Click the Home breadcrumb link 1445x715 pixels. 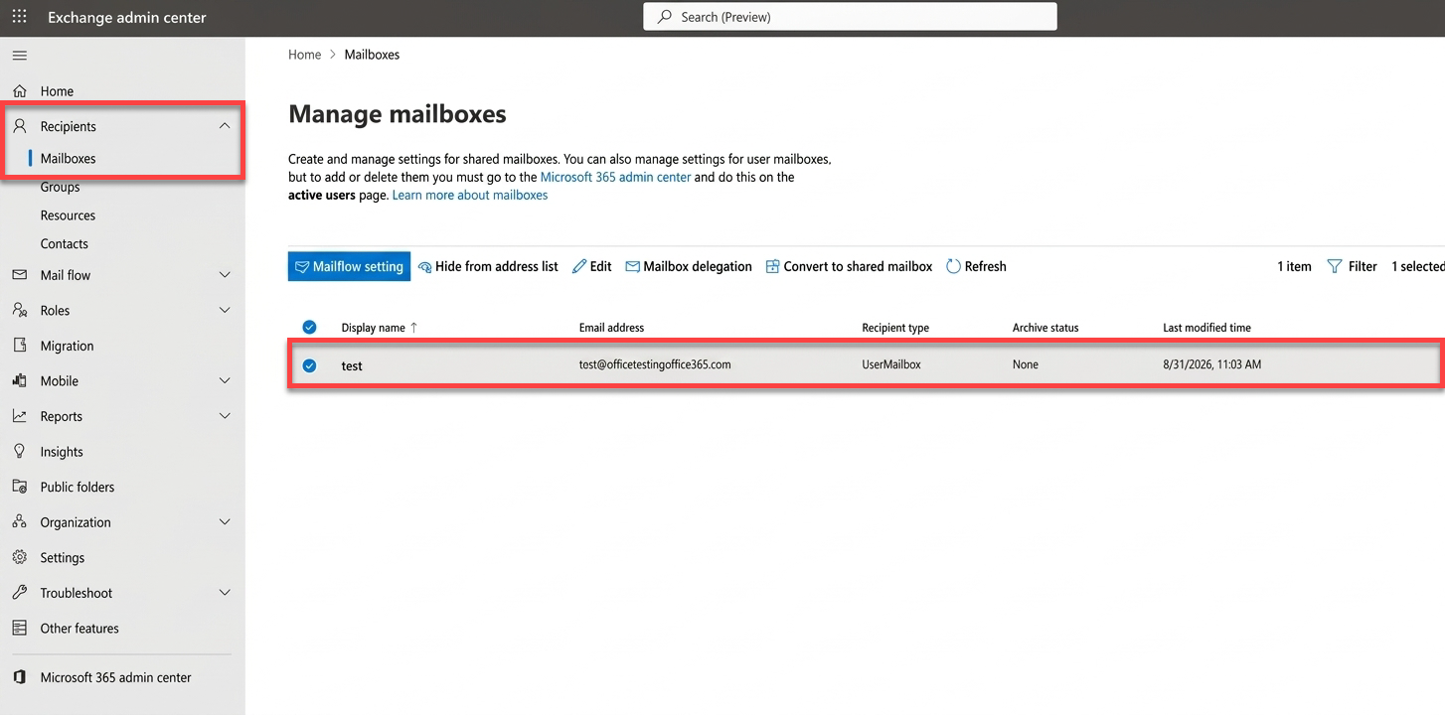pyautogui.click(x=304, y=55)
